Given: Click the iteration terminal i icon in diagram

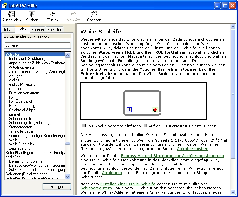Looking at the screenshot, I should [129, 110].
